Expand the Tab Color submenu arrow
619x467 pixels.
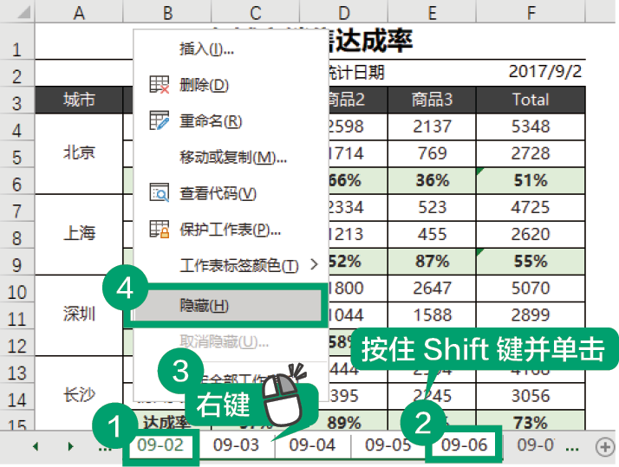(314, 265)
